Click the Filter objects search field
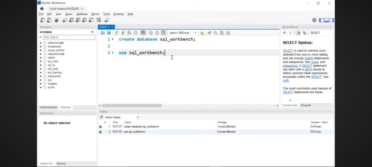 pyautogui.click(x=69, y=37)
